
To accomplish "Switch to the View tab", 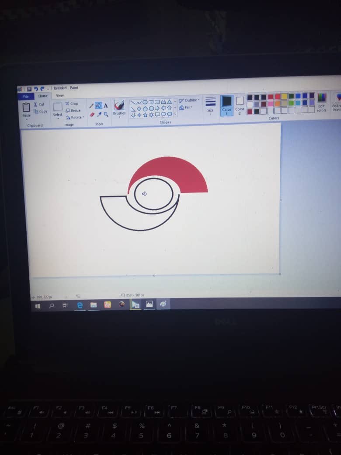I will [60, 95].
